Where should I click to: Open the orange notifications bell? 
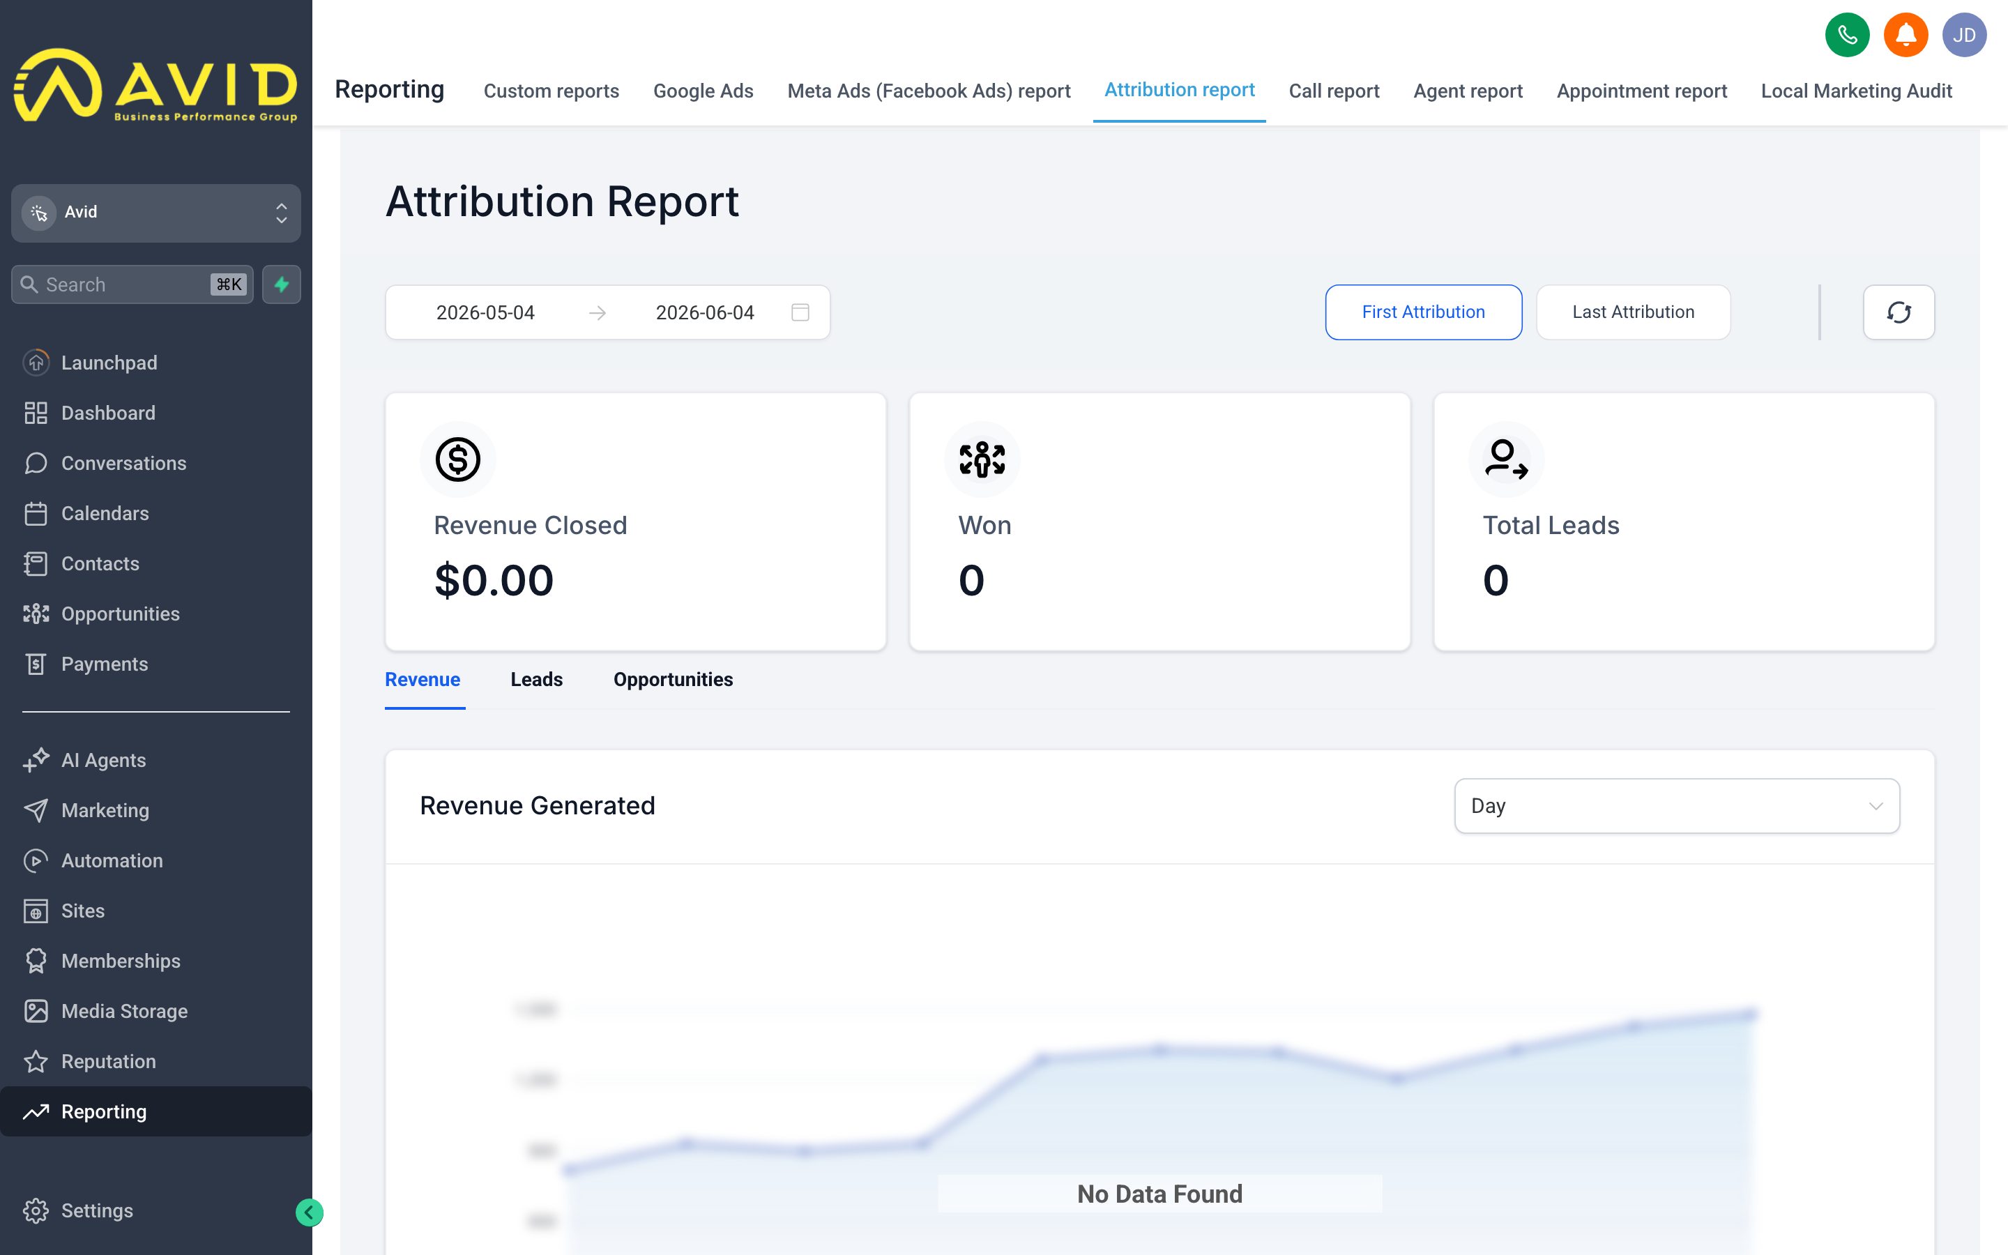pyautogui.click(x=1905, y=35)
